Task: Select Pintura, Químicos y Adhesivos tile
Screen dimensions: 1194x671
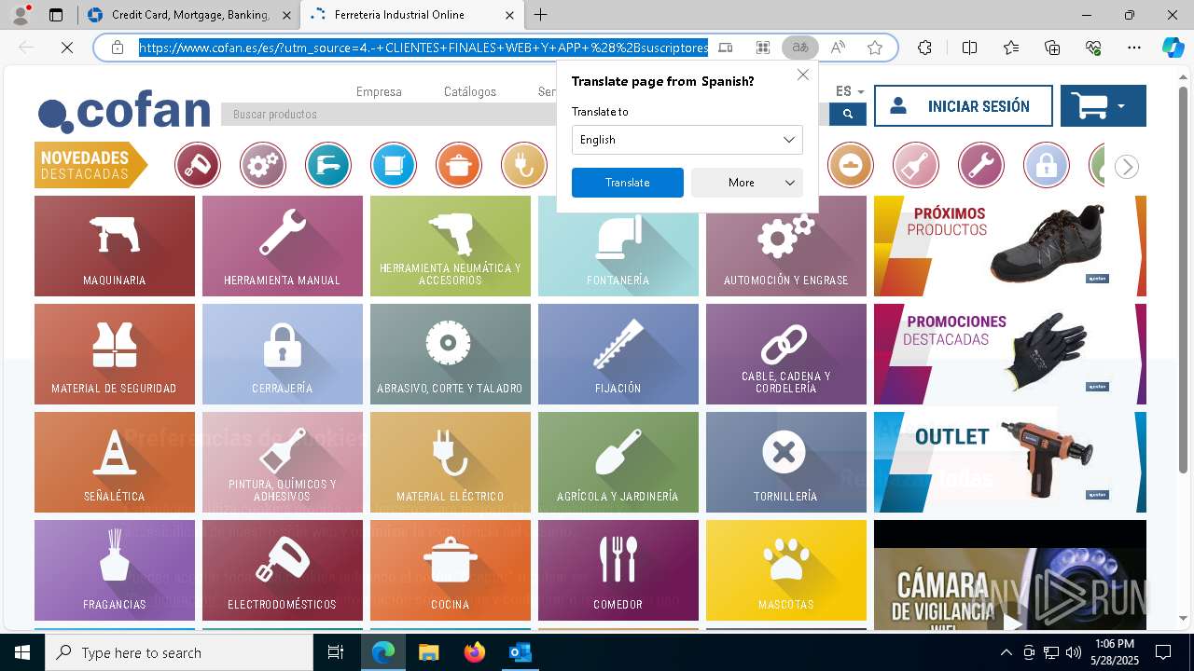Action: point(283,462)
